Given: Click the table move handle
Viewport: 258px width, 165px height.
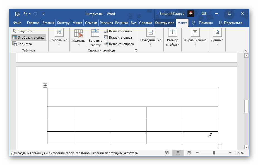Looking at the screenshot, I should [x=45, y=85].
